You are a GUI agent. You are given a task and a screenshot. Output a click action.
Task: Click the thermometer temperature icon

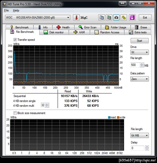click(x=76, y=18)
